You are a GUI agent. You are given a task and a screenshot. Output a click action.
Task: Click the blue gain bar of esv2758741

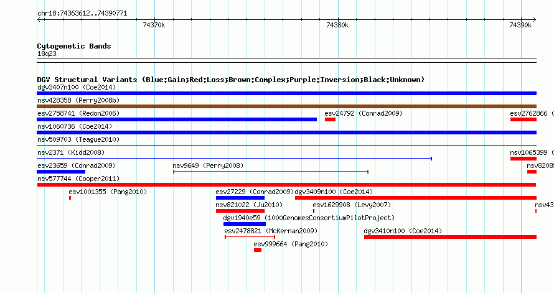point(177,119)
